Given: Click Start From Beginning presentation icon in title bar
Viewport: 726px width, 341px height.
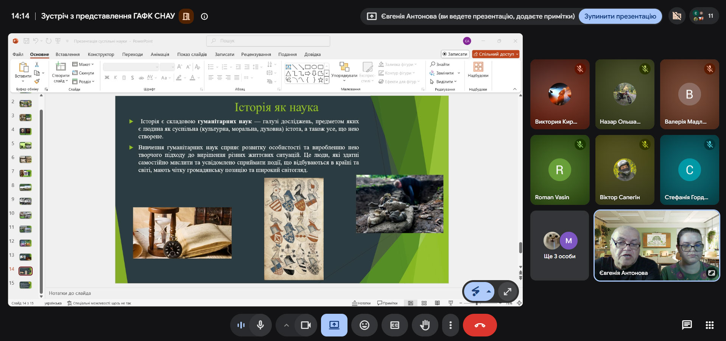Looking at the screenshot, I should (58, 41).
